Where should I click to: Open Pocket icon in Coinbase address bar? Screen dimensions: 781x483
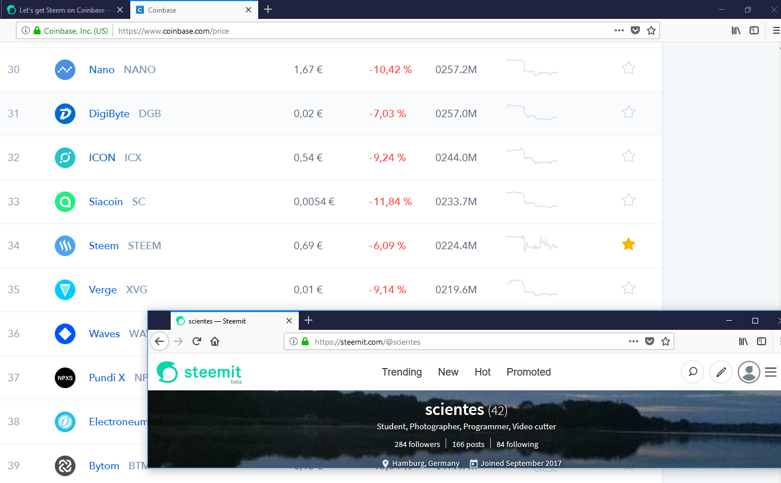[635, 30]
